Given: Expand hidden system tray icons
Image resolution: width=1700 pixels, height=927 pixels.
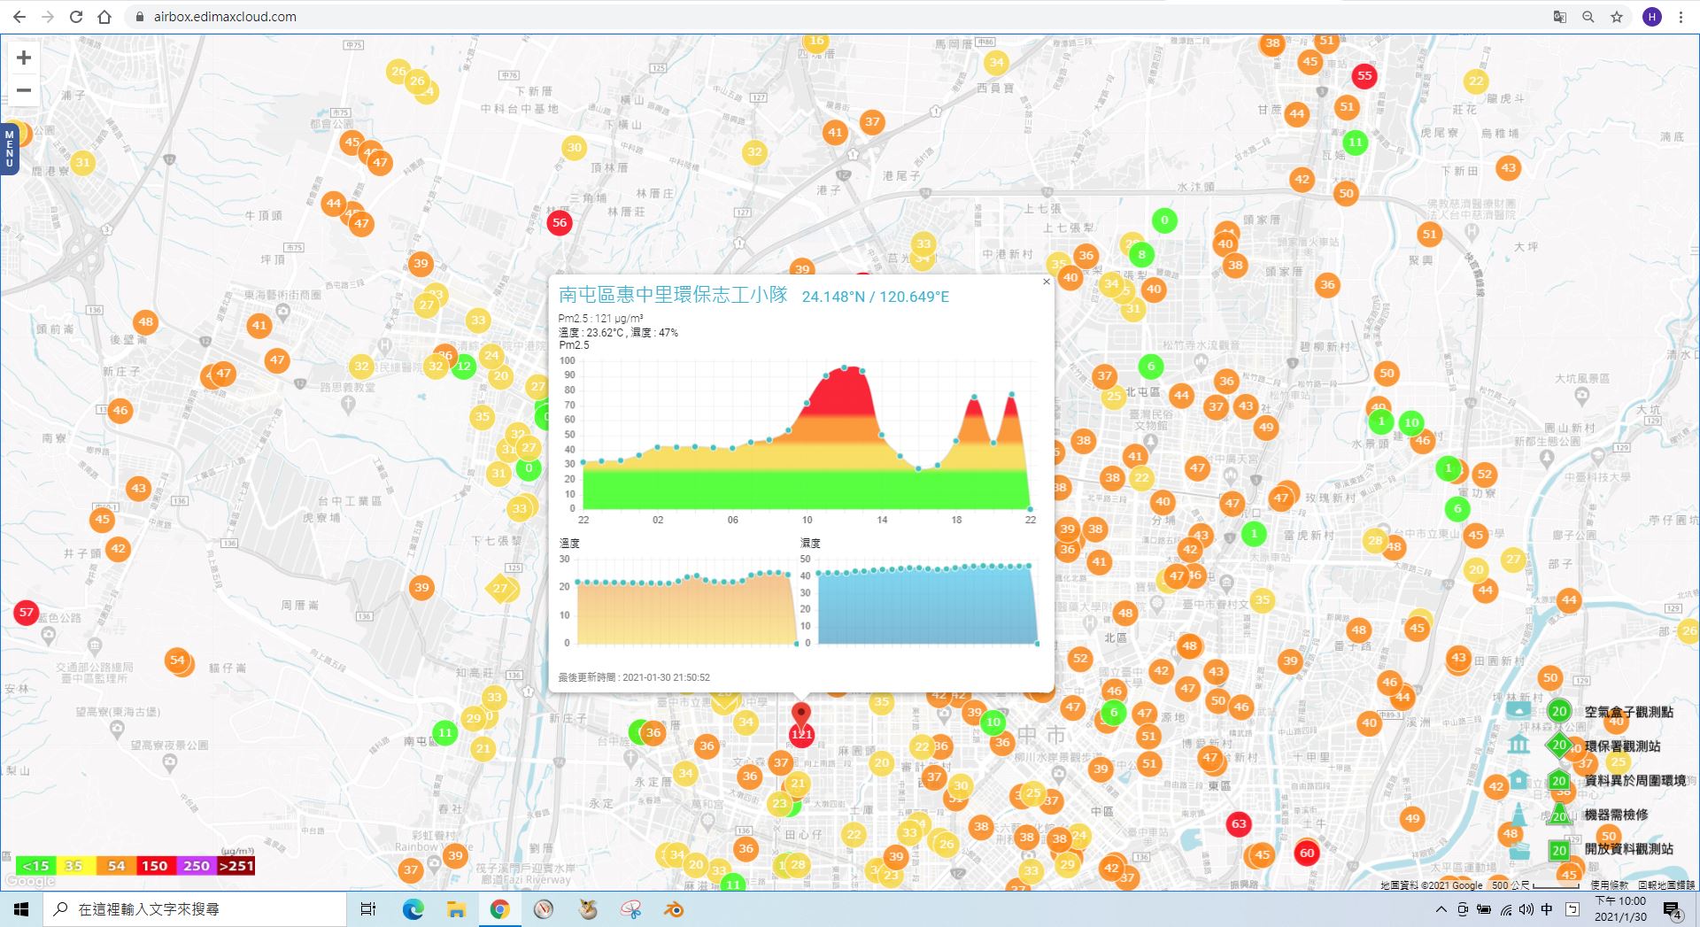Looking at the screenshot, I should (x=1441, y=909).
